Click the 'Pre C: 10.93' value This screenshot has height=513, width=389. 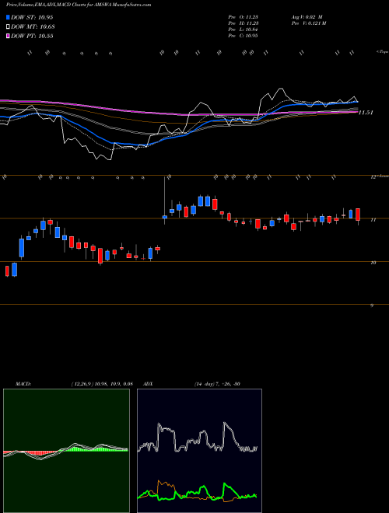pos(243,36)
